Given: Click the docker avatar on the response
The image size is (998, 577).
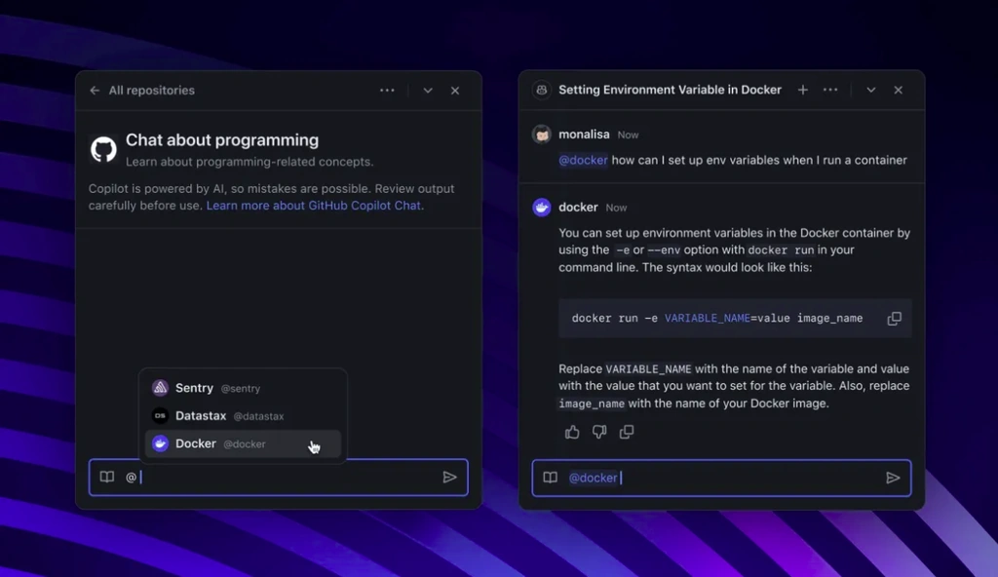Looking at the screenshot, I should click(542, 207).
